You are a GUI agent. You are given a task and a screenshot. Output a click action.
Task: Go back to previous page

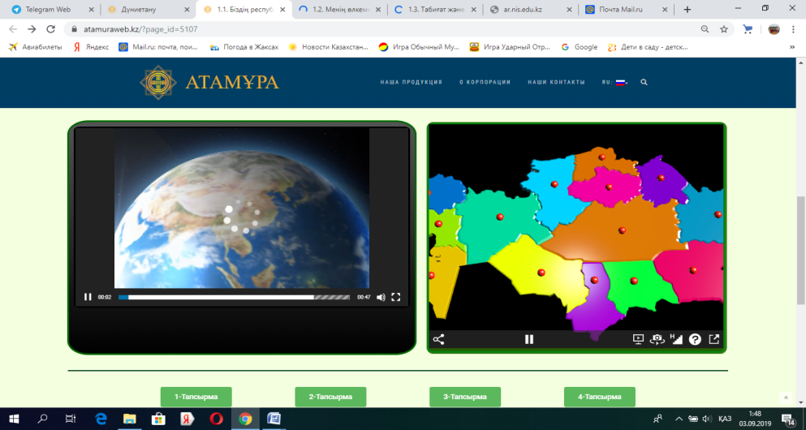pyautogui.click(x=13, y=29)
